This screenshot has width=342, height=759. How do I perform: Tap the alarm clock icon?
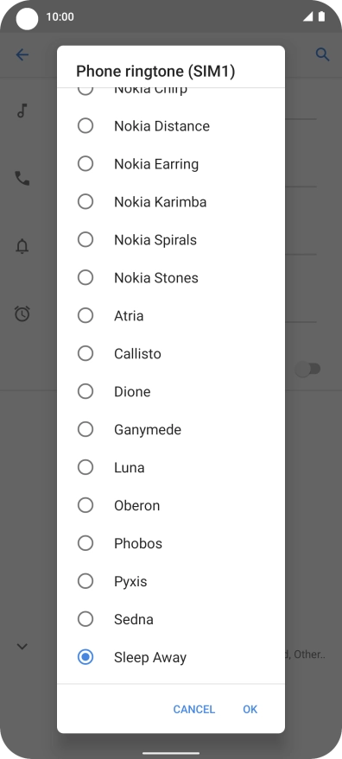click(x=22, y=313)
